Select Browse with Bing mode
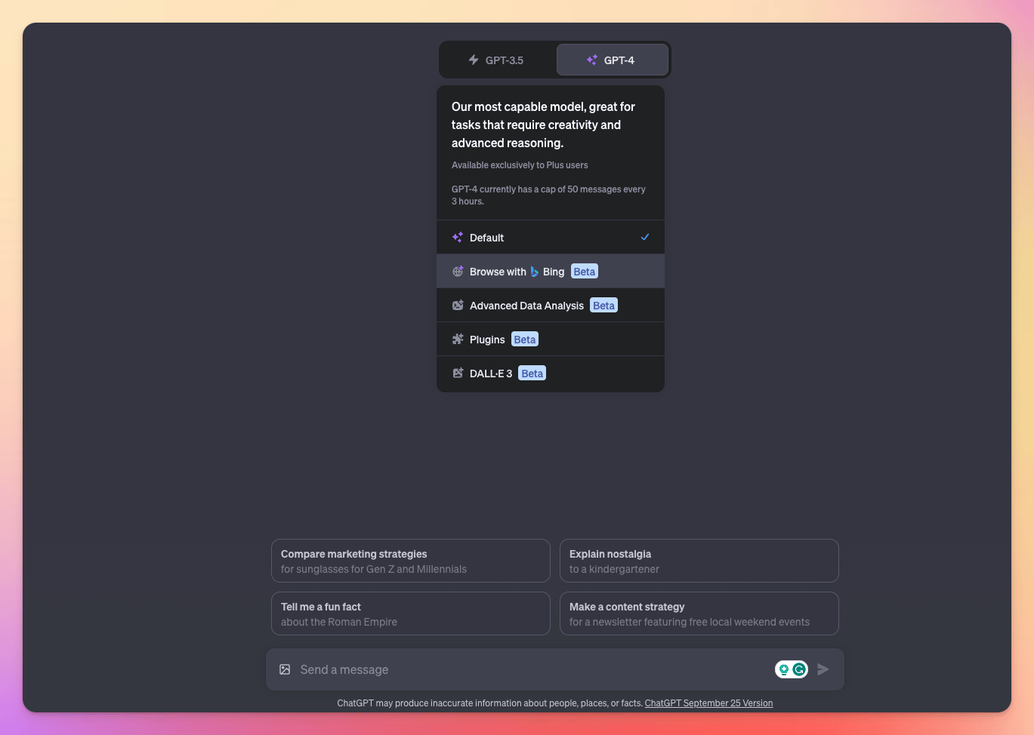 click(551, 271)
